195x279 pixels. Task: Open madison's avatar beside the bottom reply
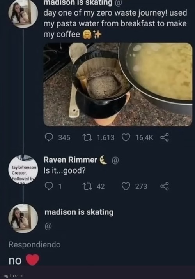[x=23, y=218]
